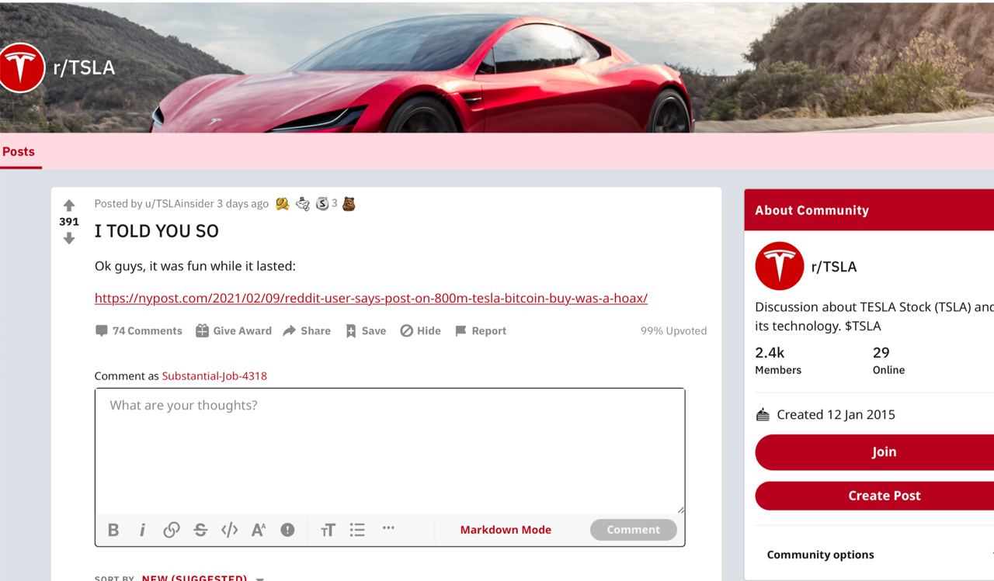The image size is (994, 581).
Task: Insert inline code in comment editor
Action: [x=229, y=530]
